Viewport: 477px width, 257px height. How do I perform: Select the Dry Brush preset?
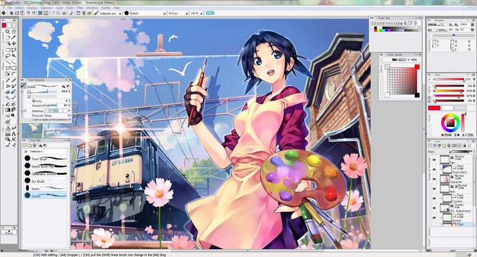45,181
